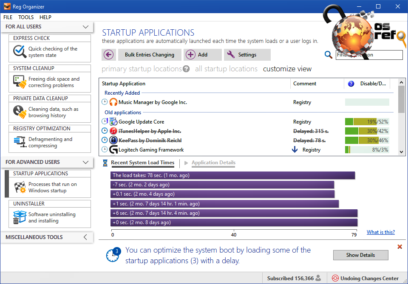
Task: Open the HELP menu
Action: (x=45, y=17)
